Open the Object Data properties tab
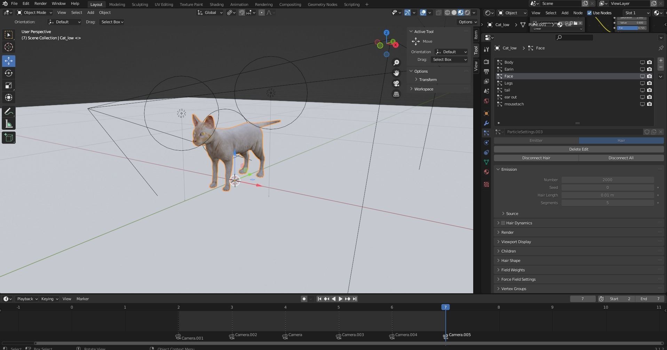 pos(486,162)
